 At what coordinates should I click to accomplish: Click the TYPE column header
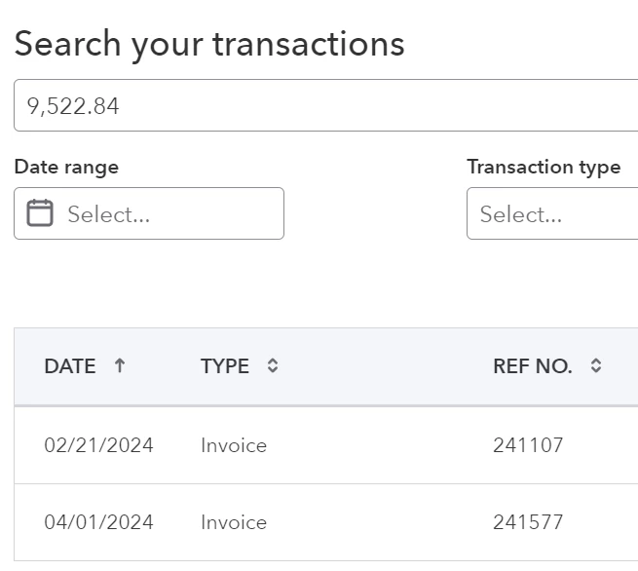click(225, 366)
